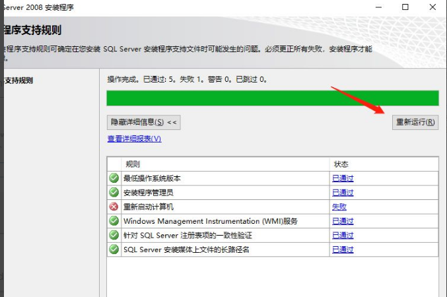This screenshot has width=447, height=297.
Task: Close the SQL Server 2008 setup window
Action: 432,7
